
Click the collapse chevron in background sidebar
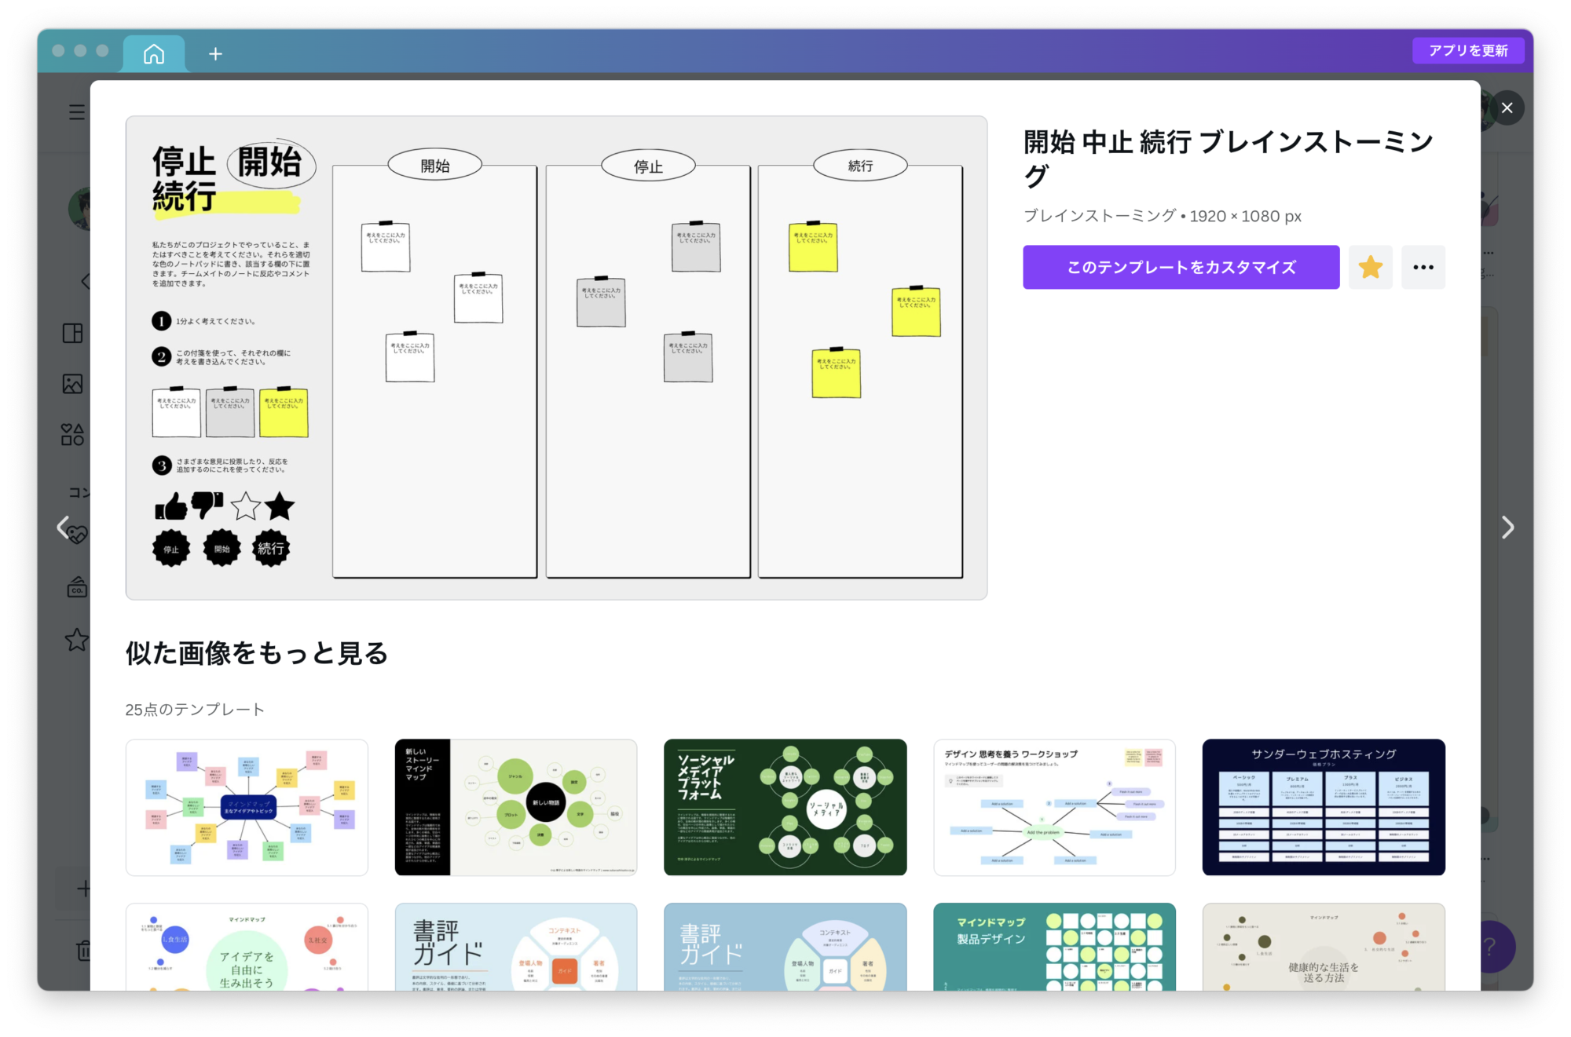pyautogui.click(x=85, y=281)
